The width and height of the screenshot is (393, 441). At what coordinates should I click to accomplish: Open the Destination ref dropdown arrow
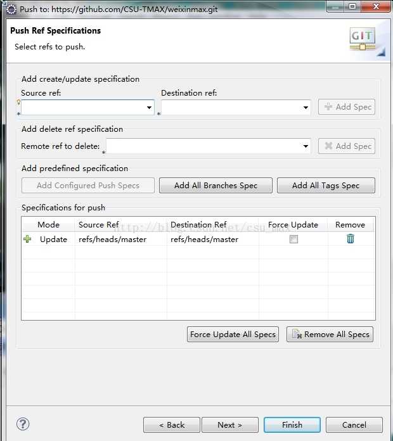pyautogui.click(x=306, y=108)
